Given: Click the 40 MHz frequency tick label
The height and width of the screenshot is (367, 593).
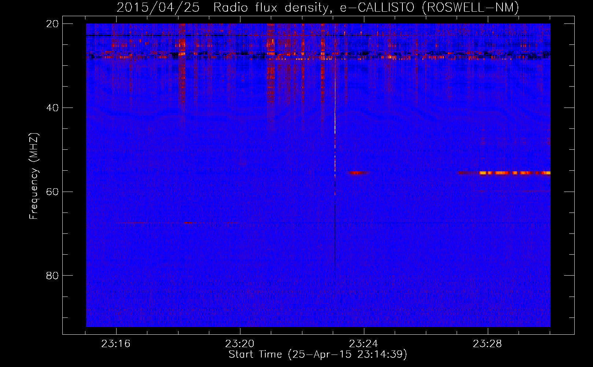Looking at the screenshot, I should point(52,108).
